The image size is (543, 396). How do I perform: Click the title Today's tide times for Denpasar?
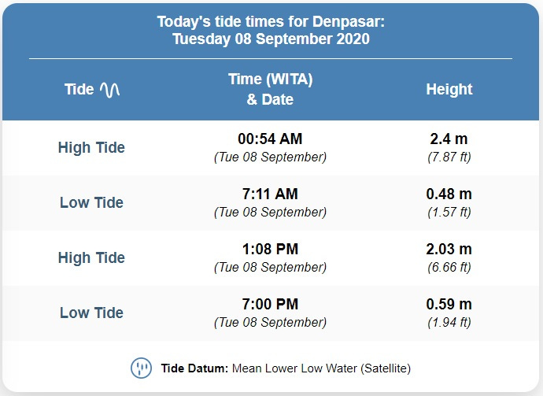click(271, 21)
